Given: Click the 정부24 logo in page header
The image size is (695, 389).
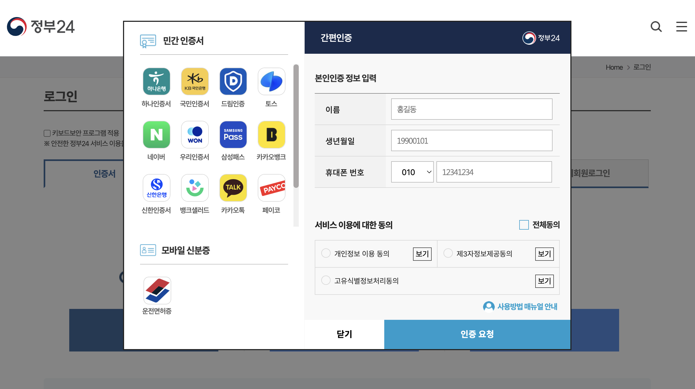Looking at the screenshot, I should pyautogui.click(x=41, y=26).
